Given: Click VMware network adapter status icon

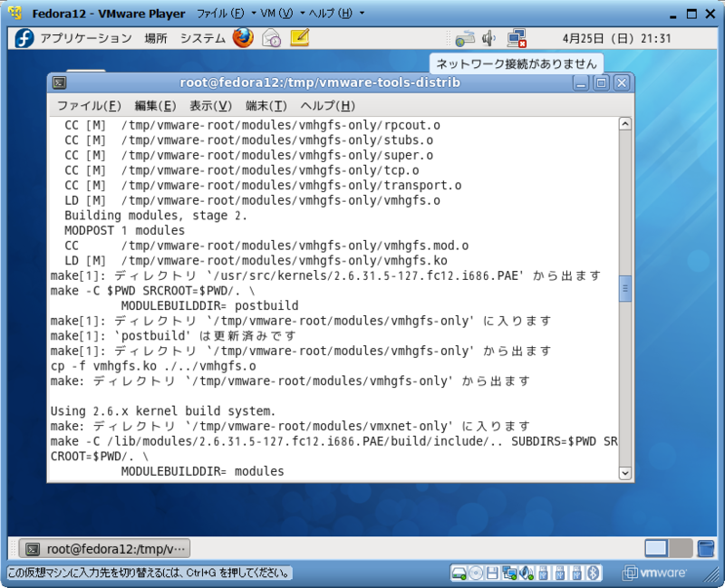Looking at the screenshot, I should [509, 574].
